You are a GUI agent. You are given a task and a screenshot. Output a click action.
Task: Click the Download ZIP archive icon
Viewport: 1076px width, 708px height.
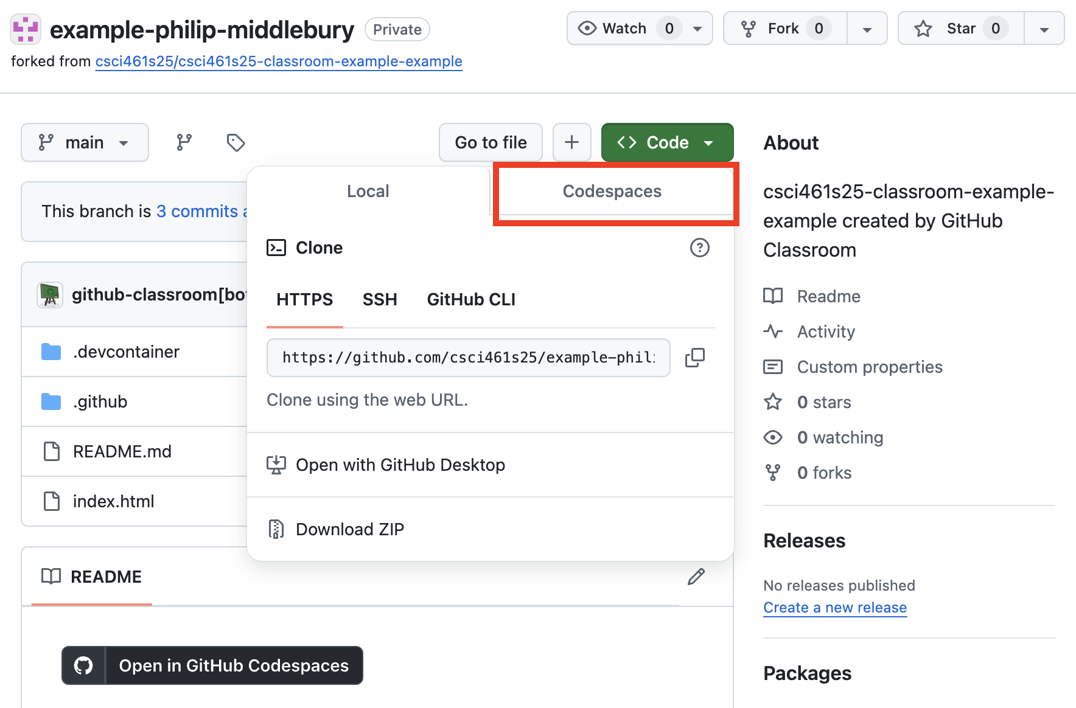coord(276,529)
